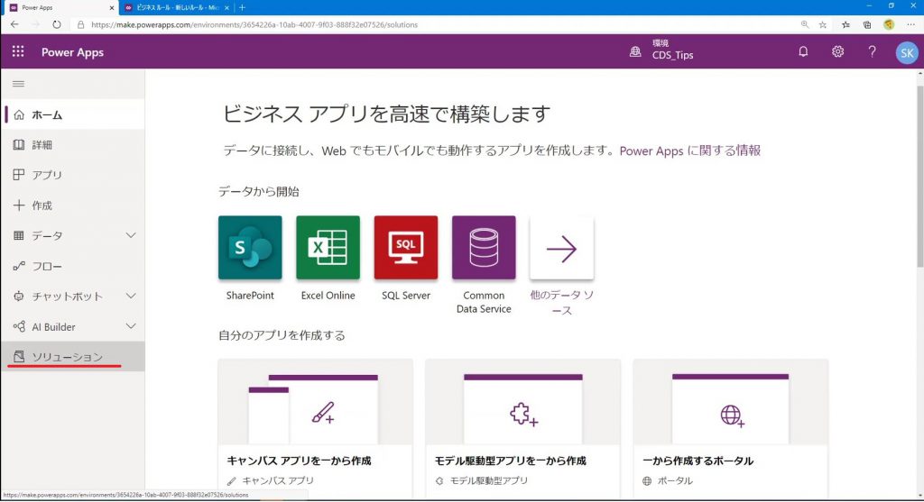
Task: Click the データ table icon in sidebar
Action: pyautogui.click(x=19, y=235)
